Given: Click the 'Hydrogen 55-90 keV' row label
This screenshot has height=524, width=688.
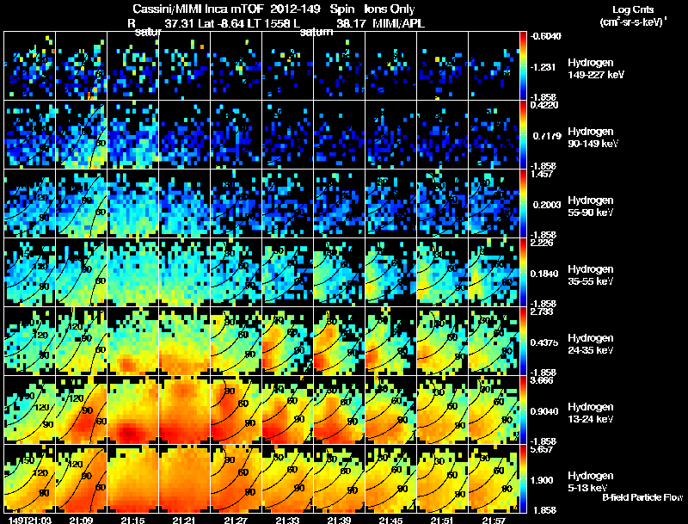Looking at the screenshot, I should [591, 207].
